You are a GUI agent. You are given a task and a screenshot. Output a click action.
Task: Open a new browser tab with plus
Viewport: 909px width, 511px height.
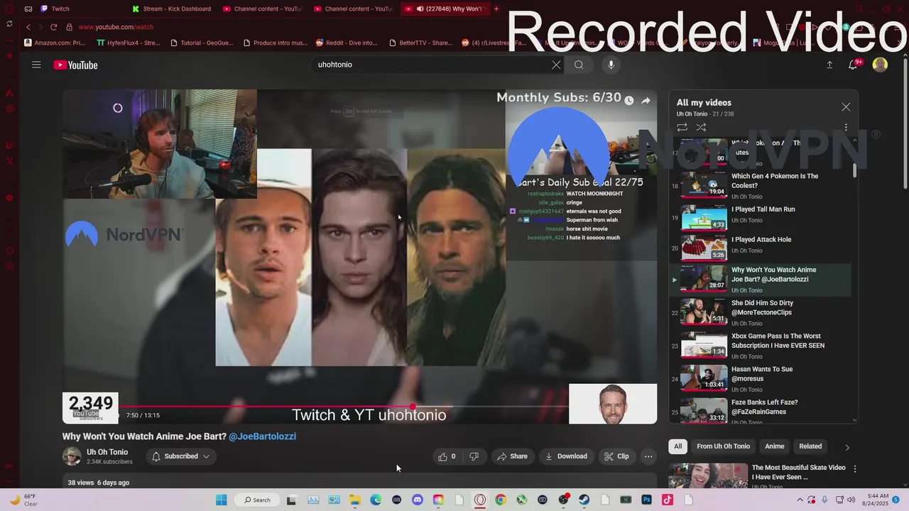coord(496,9)
